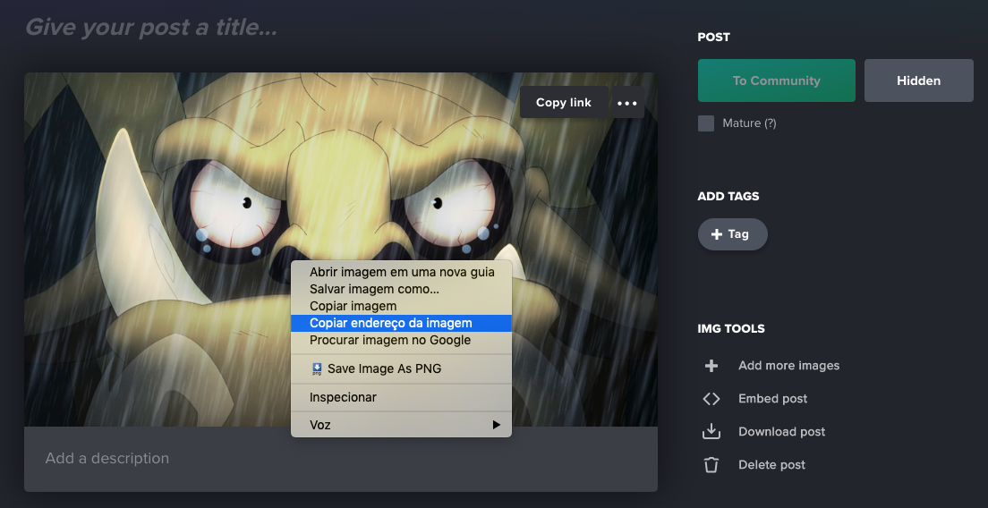Click the ADD TAGS heading
The height and width of the screenshot is (508, 988).
pyautogui.click(x=728, y=197)
